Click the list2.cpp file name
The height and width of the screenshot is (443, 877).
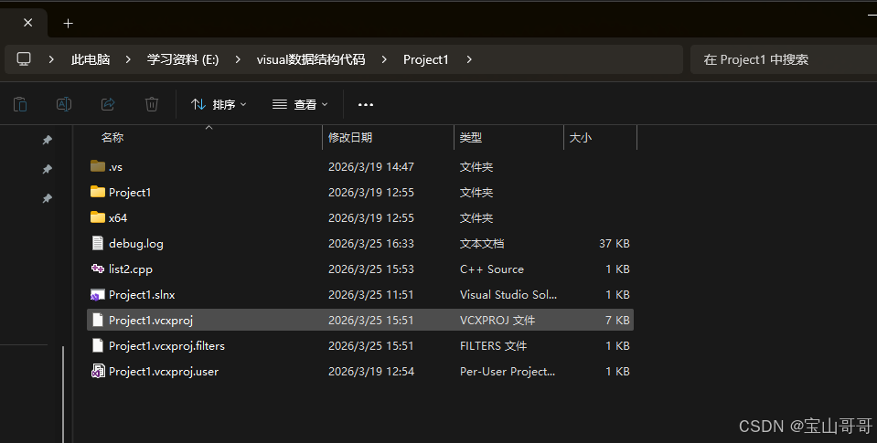(x=131, y=269)
